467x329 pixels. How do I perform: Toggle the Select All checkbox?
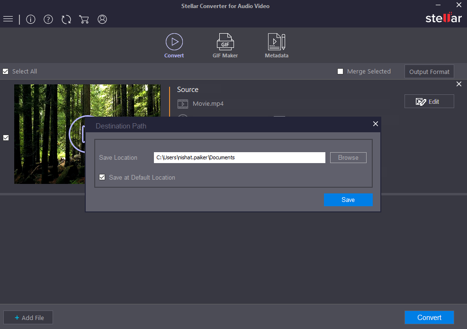5,71
